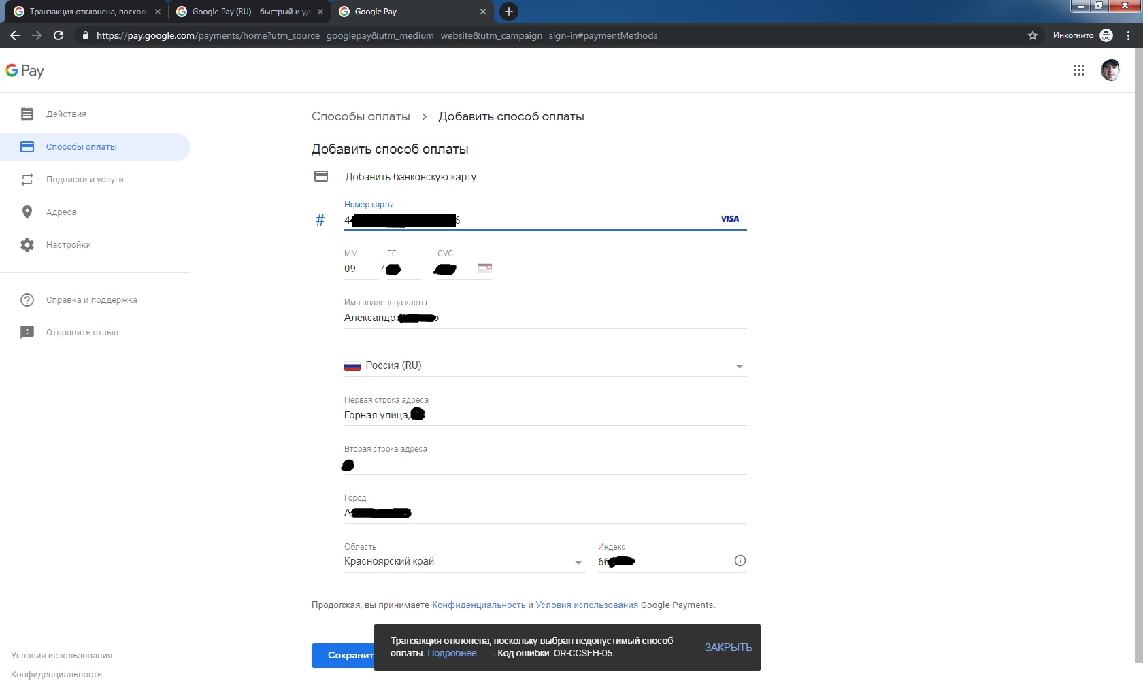Open the Россия (RU) country dropdown
The image size is (1143, 687).
point(545,365)
